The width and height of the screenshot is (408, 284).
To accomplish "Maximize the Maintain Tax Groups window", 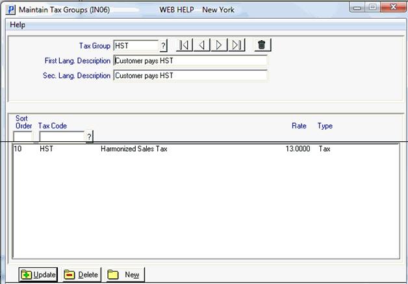I will (372, 7).
